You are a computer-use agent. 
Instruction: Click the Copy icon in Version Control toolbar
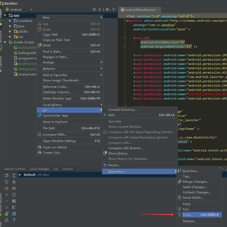[x=14, y=195]
